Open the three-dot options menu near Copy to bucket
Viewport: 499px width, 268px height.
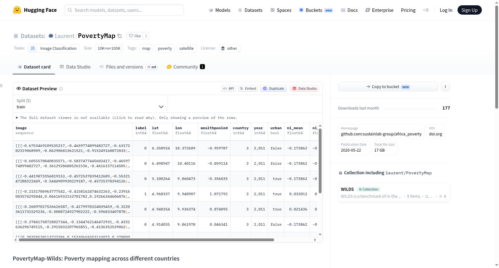[445, 87]
